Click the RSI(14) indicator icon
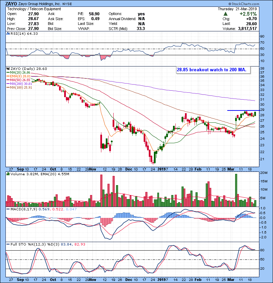The width and height of the screenshot is (273, 283). pyautogui.click(x=8, y=33)
